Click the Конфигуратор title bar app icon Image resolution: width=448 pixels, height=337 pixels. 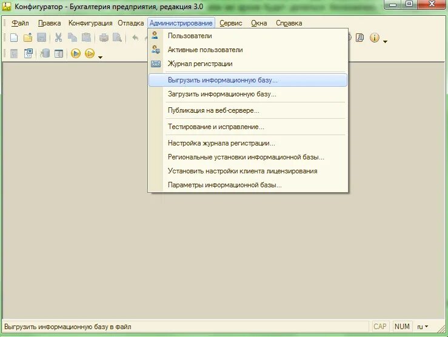point(6,6)
